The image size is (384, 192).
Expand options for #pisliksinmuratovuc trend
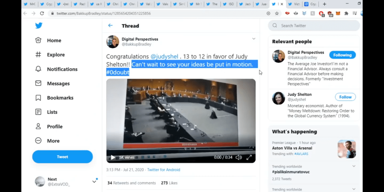tap(354, 166)
